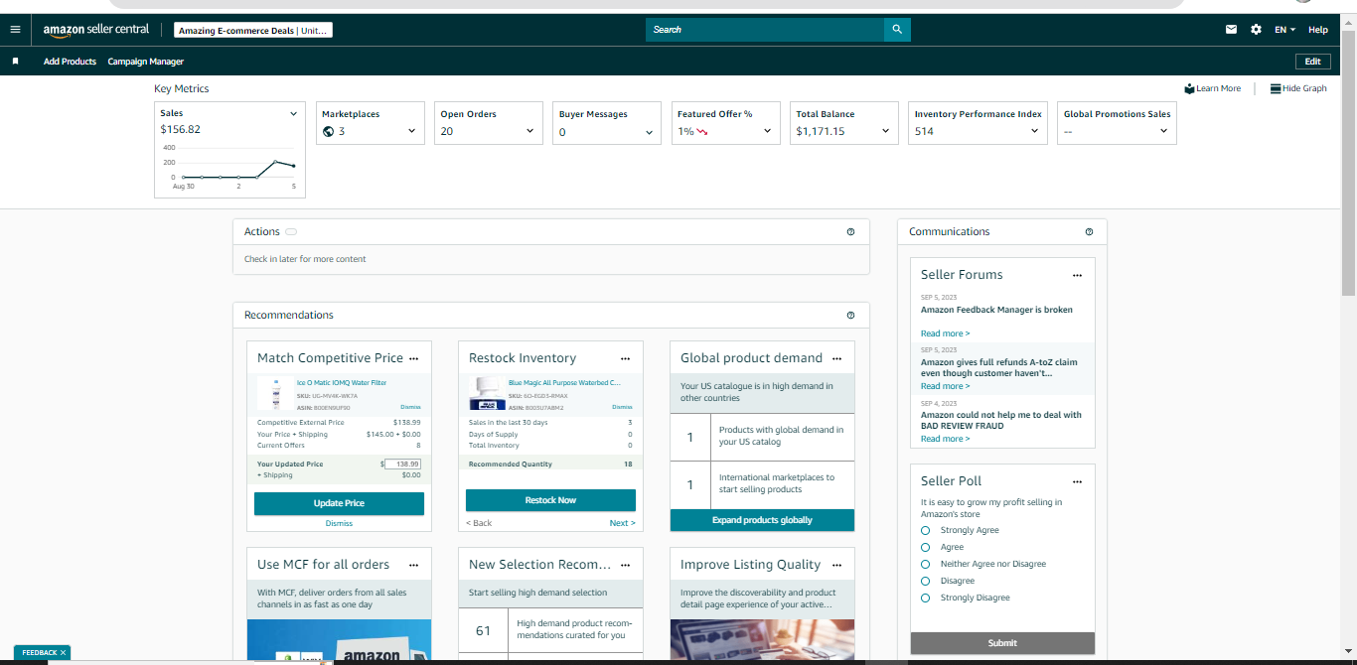
Task: Open the Help menu item
Action: (x=1318, y=30)
